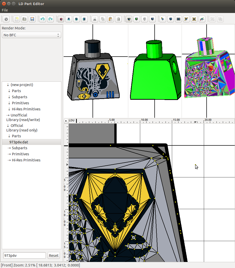
Task: Click the 'LDU' ruler unit label
Action: (x=72, y=120)
